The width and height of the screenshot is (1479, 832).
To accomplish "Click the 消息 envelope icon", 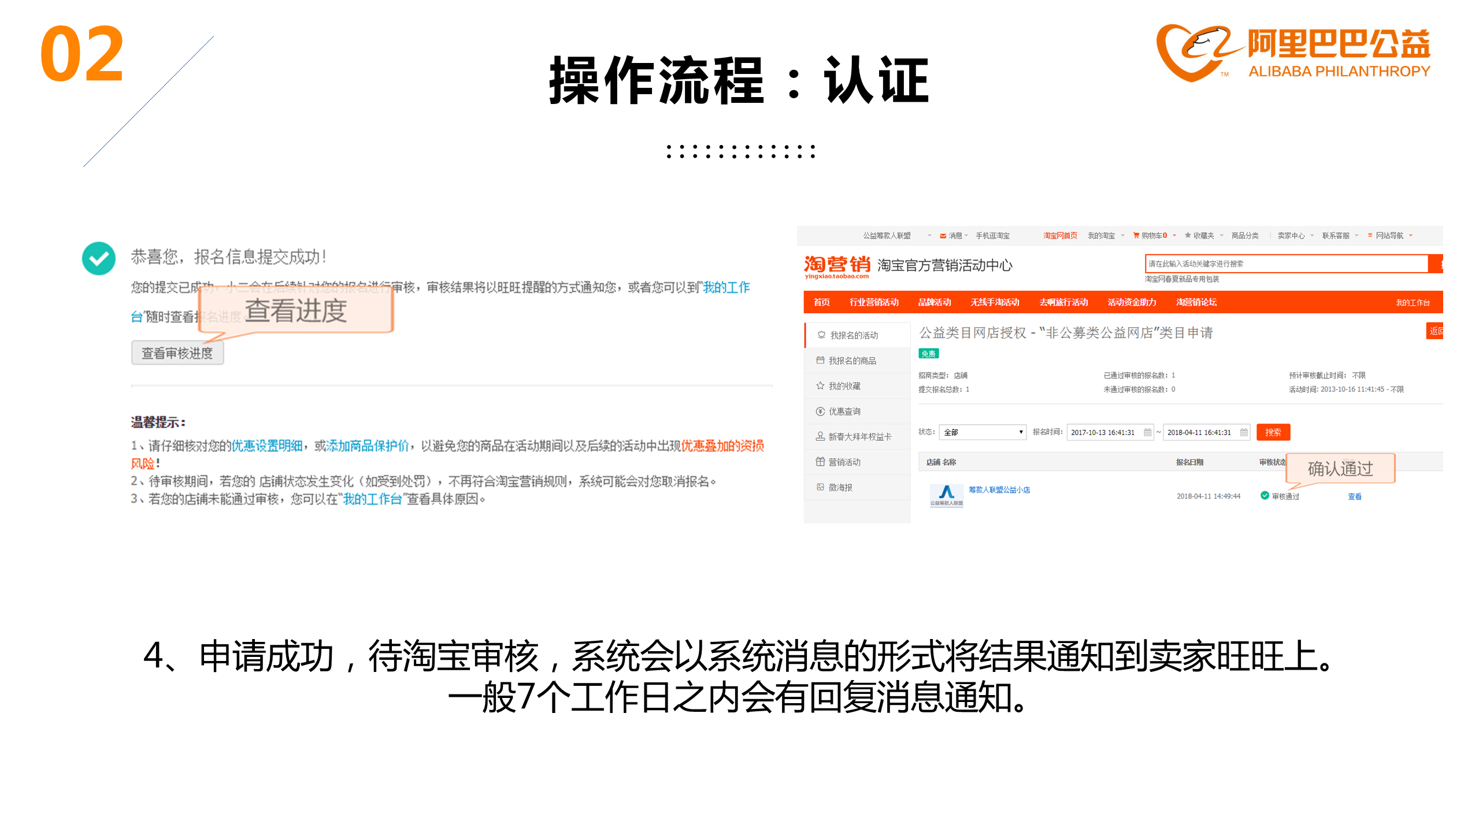I will 943,236.
